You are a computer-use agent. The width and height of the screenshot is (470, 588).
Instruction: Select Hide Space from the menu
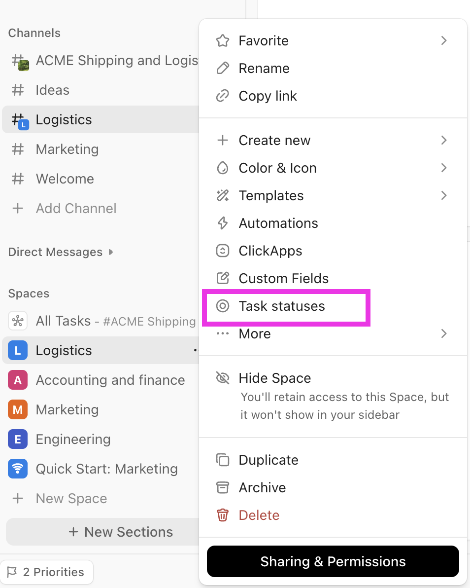(274, 378)
